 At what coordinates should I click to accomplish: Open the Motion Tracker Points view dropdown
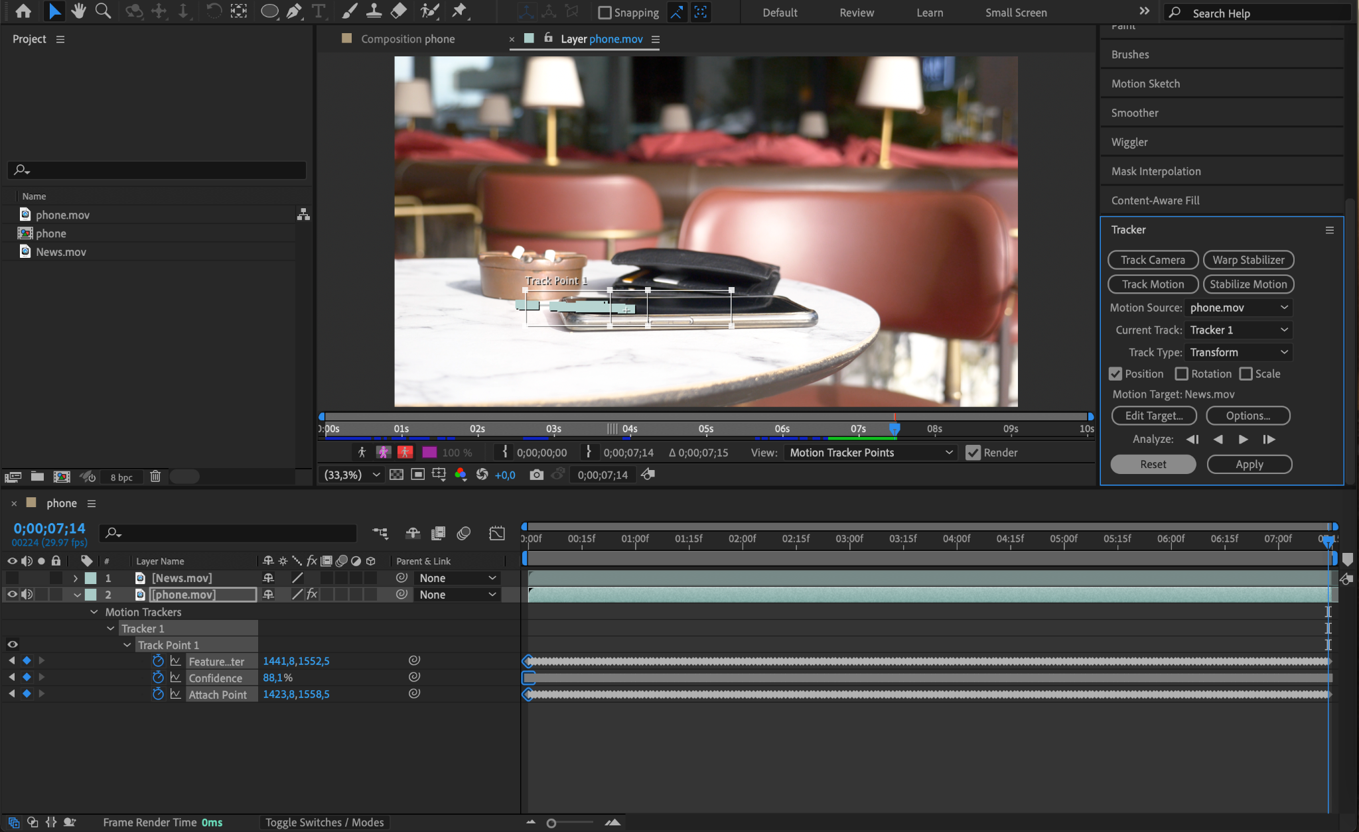871,453
